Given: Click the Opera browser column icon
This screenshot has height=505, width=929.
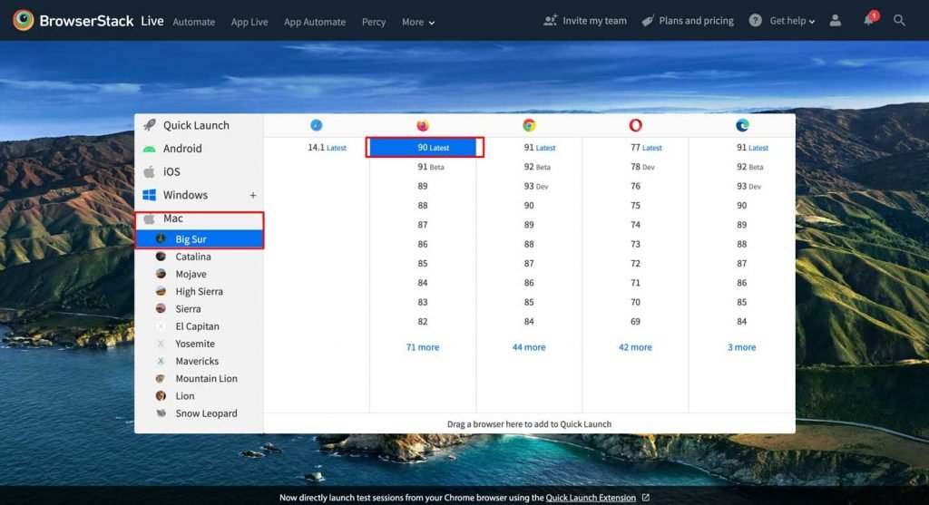Looking at the screenshot, I should (x=635, y=126).
